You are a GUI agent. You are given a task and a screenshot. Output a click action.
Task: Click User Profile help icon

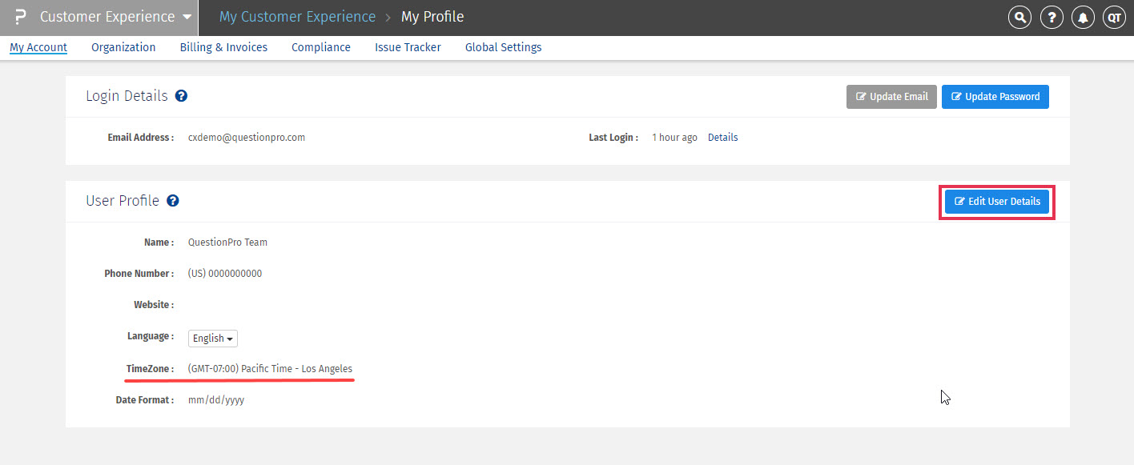(x=172, y=201)
